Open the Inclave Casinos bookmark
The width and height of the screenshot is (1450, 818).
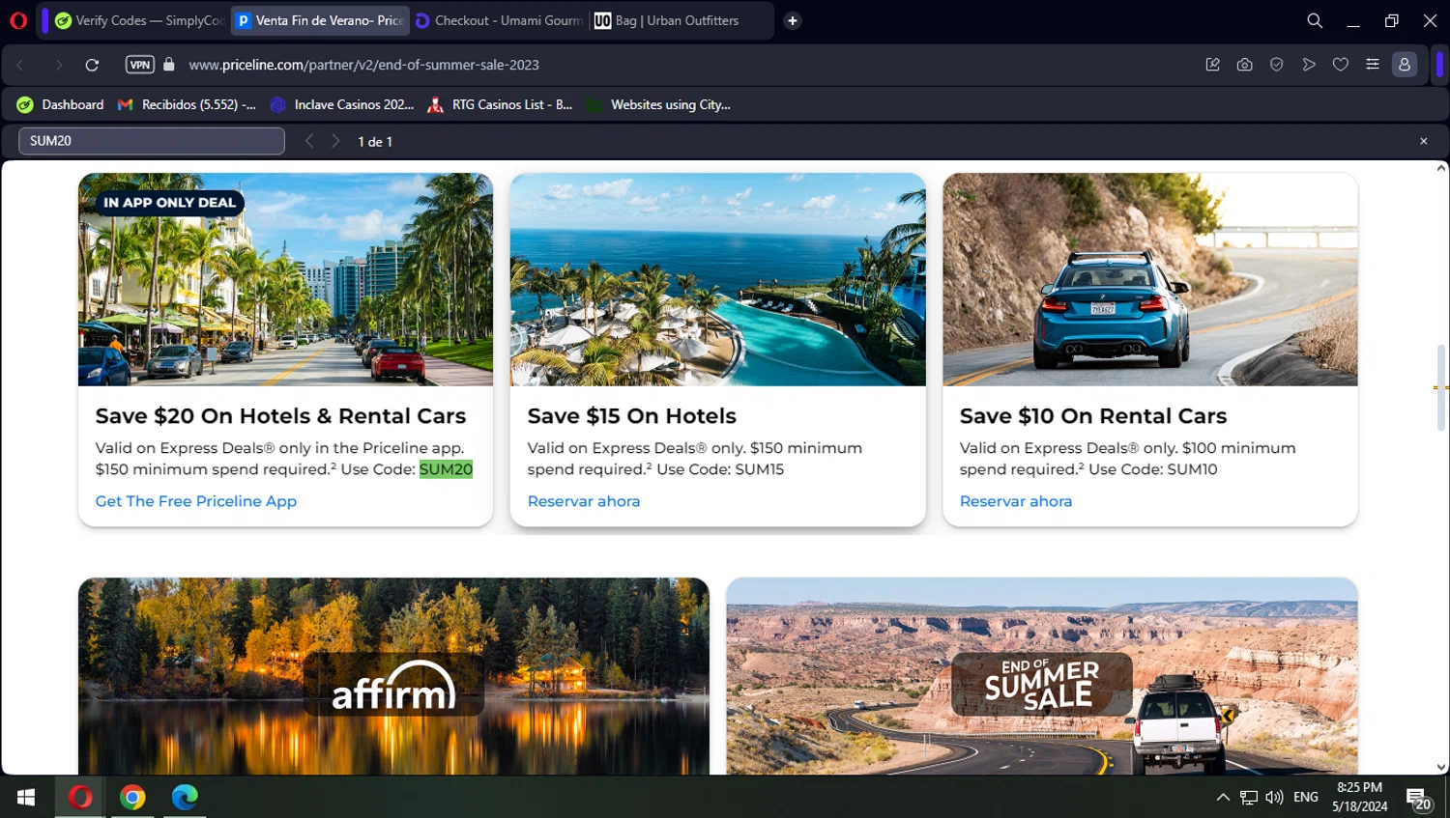[342, 104]
